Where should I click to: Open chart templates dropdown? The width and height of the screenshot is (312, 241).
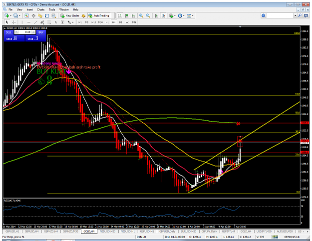point(190,15)
